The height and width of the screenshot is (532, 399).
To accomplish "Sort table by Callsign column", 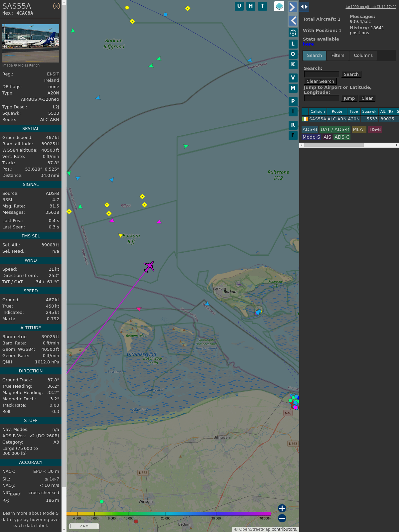I will pos(318,112).
